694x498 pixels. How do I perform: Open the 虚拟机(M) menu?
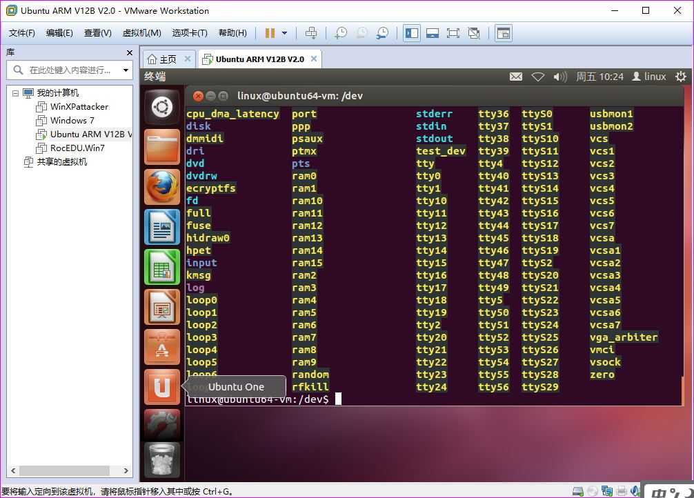(x=141, y=33)
